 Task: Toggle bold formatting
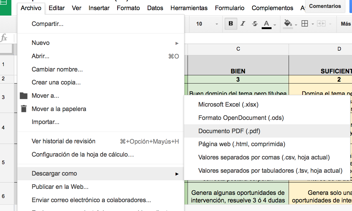[x=231, y=23]
